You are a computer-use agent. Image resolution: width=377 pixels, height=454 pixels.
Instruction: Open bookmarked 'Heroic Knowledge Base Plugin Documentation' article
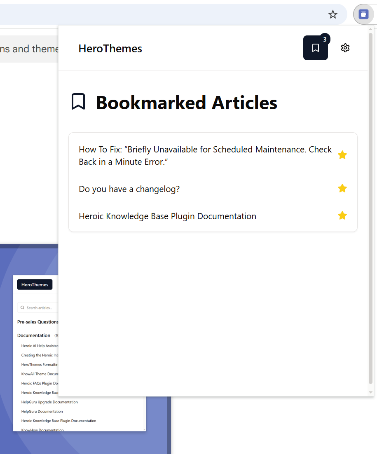(x=167, y=216)
